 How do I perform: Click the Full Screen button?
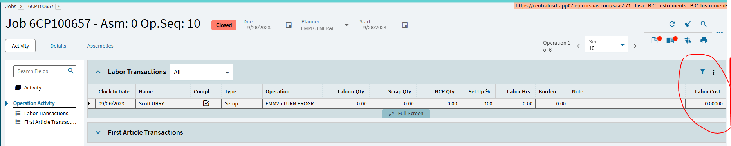(406, 114)
